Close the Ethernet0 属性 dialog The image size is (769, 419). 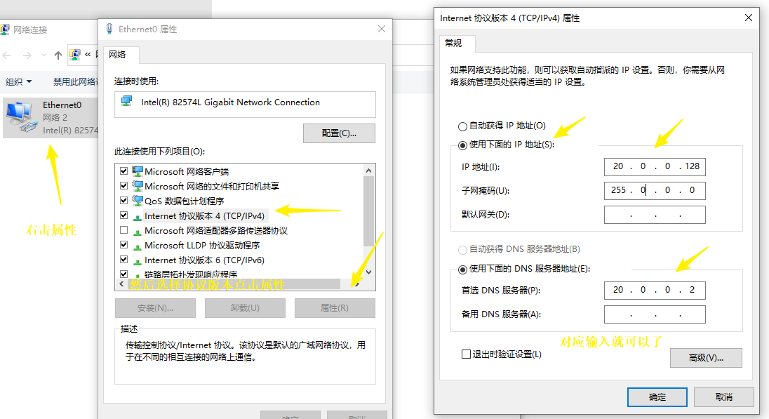coord(382,29)
